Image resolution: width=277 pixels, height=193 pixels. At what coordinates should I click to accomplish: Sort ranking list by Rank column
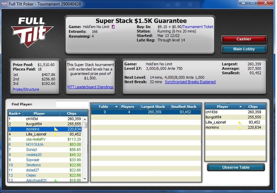[x=15, y=114]
